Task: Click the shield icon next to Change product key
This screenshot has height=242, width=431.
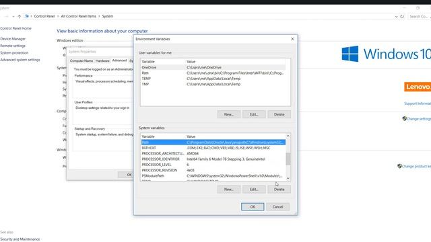Action: tap(399, 166)
